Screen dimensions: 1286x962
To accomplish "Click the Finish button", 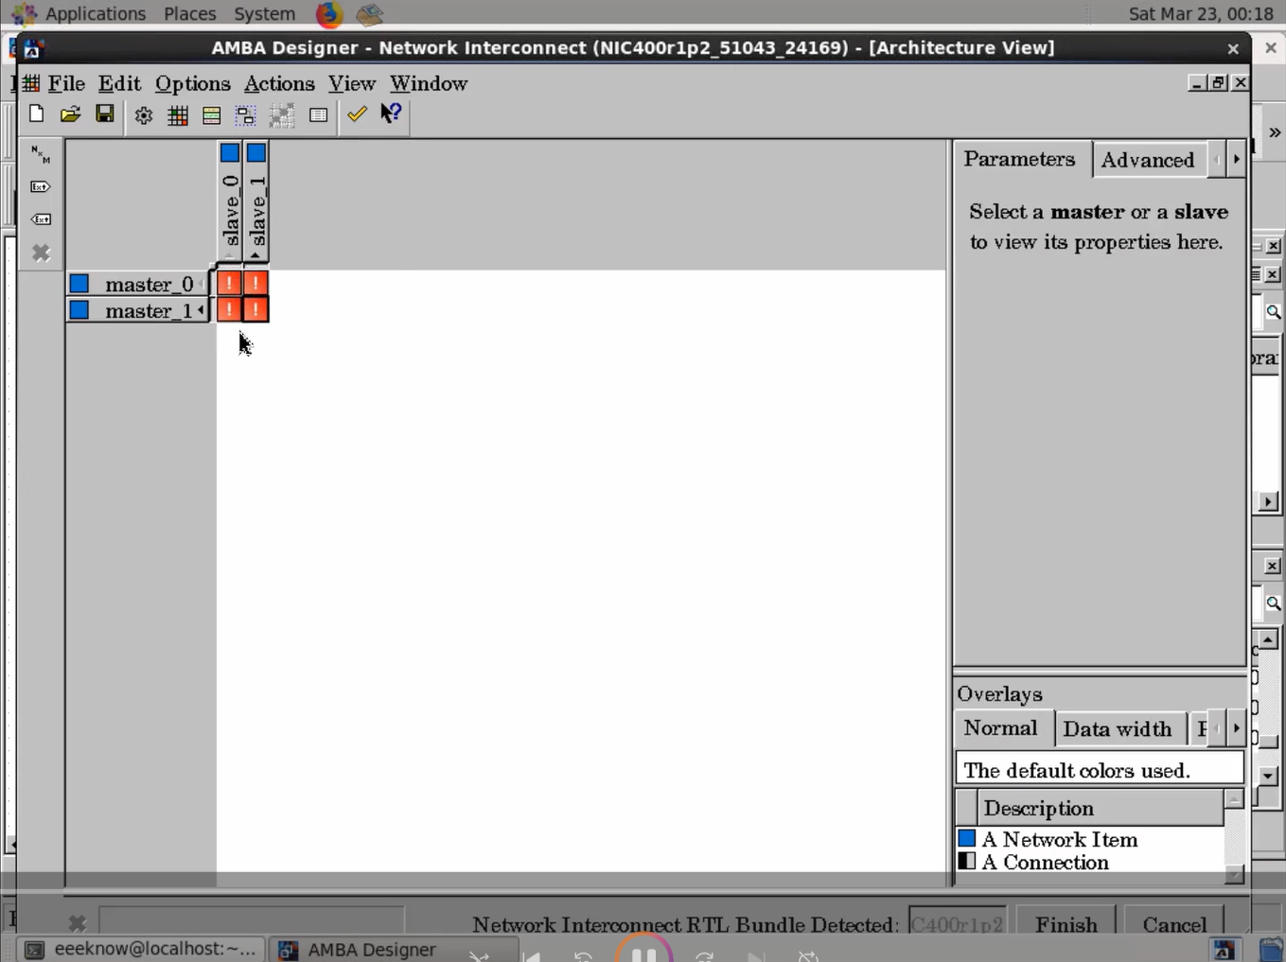I will point(1066,924).
